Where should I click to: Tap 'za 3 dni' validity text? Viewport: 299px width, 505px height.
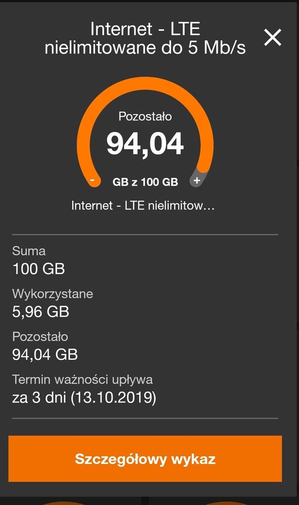[x=34, y=398]
